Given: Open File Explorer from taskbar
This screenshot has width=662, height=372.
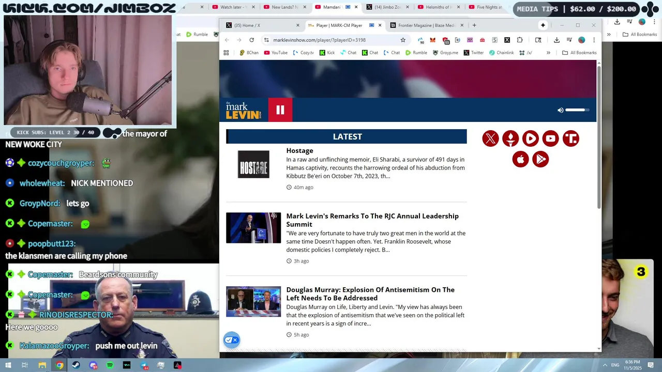Looking at the screenshot, I should coord(42,365).
